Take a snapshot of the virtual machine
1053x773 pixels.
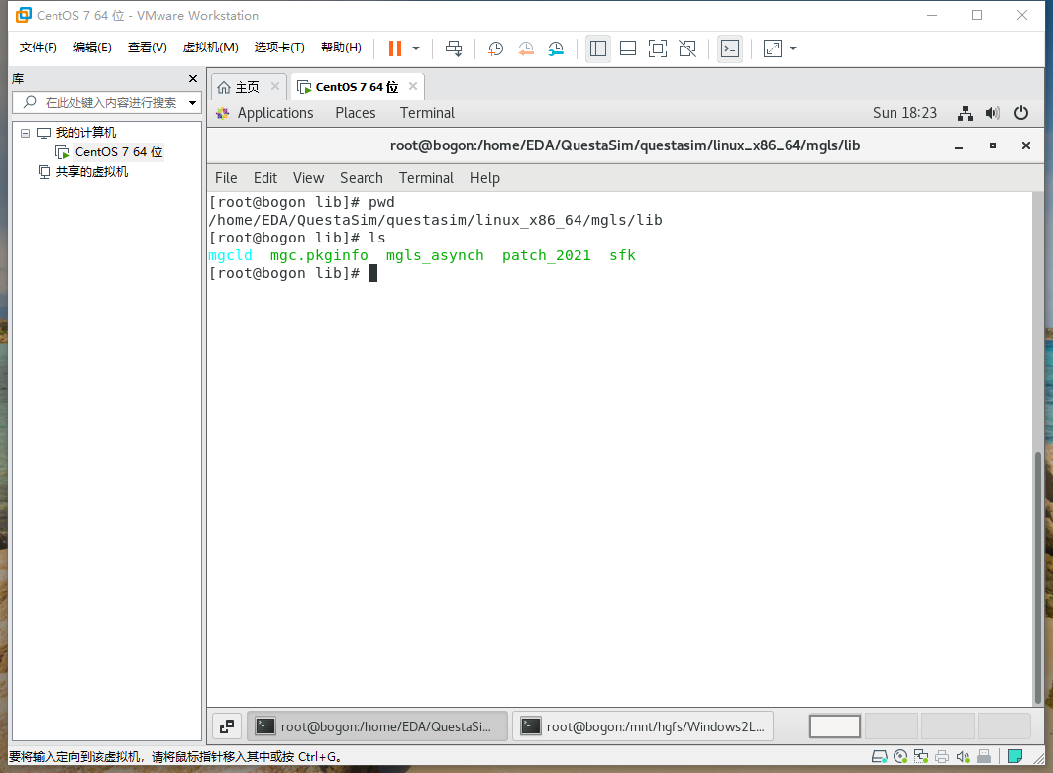495,48
